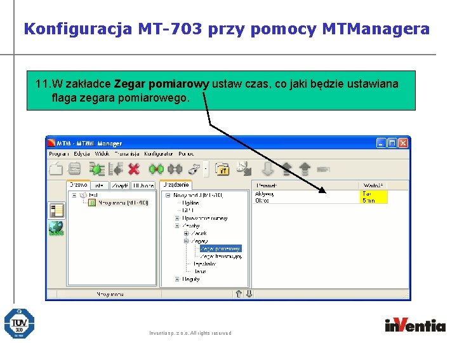457x343 pixels.
Task: Click the blank new project toolbar icon
Action: (x=56, y=169)
